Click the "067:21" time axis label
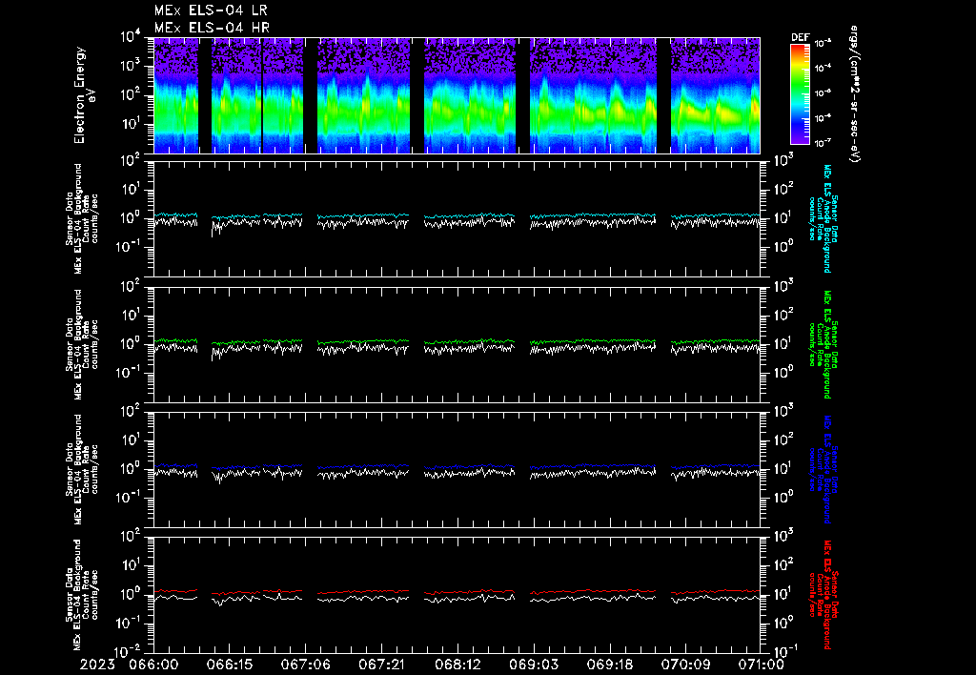 [381, 665]
